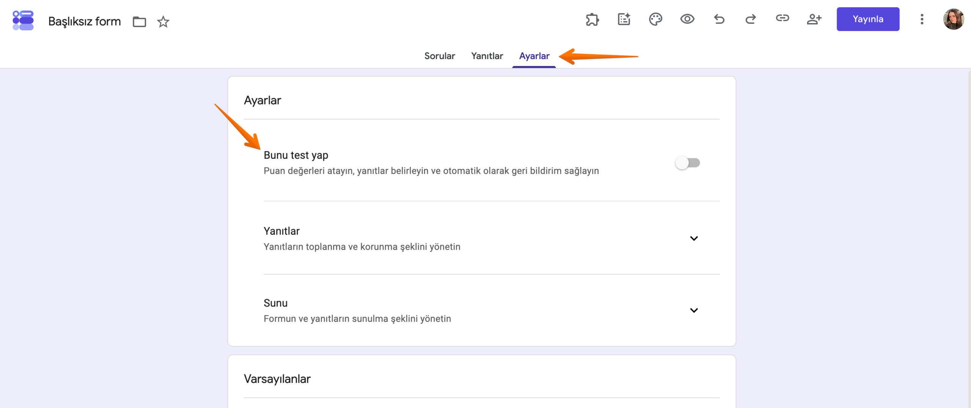
Task: Click the Yayınla publish button
Action: [868, 19]
